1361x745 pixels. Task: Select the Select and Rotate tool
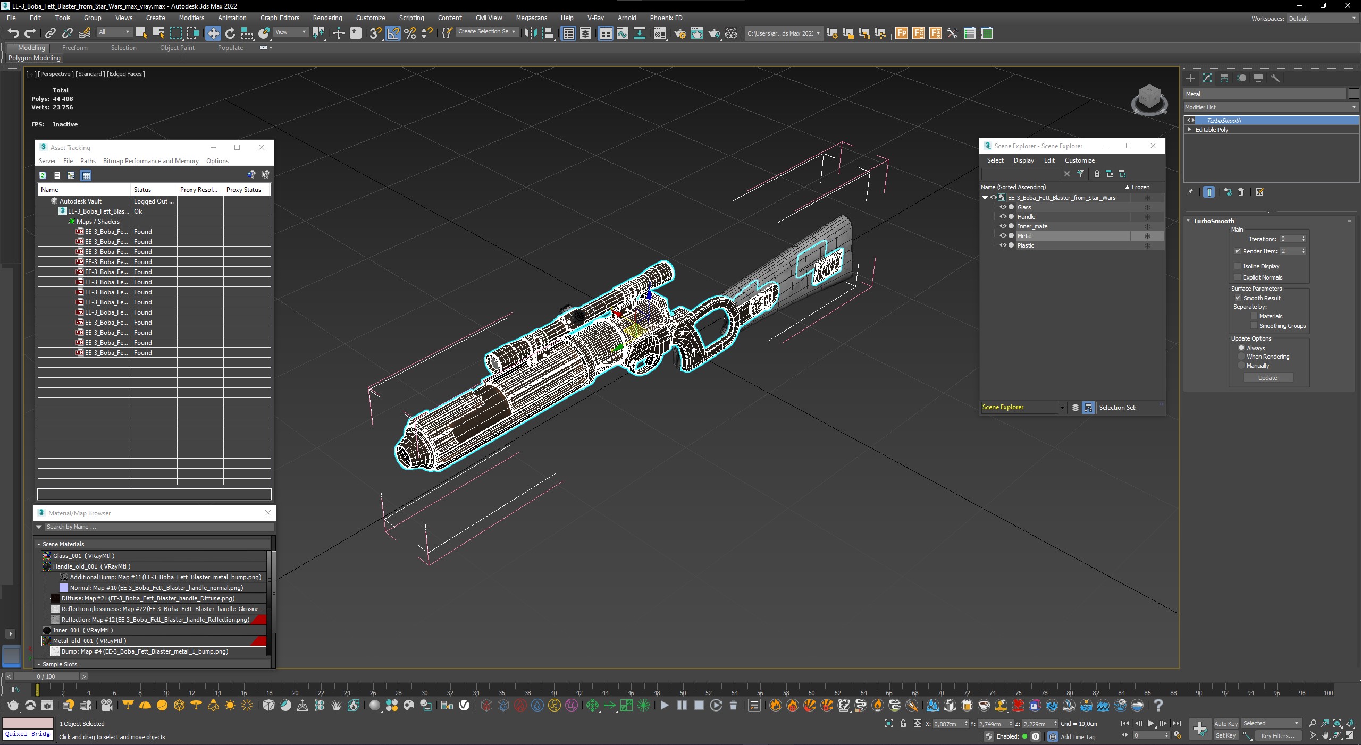pos(230,33)
